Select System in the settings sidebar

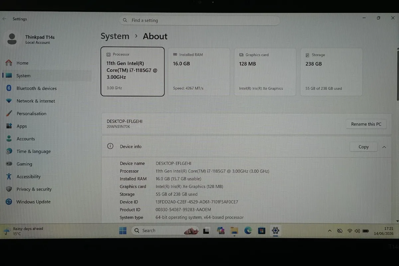tap(47, 75)
